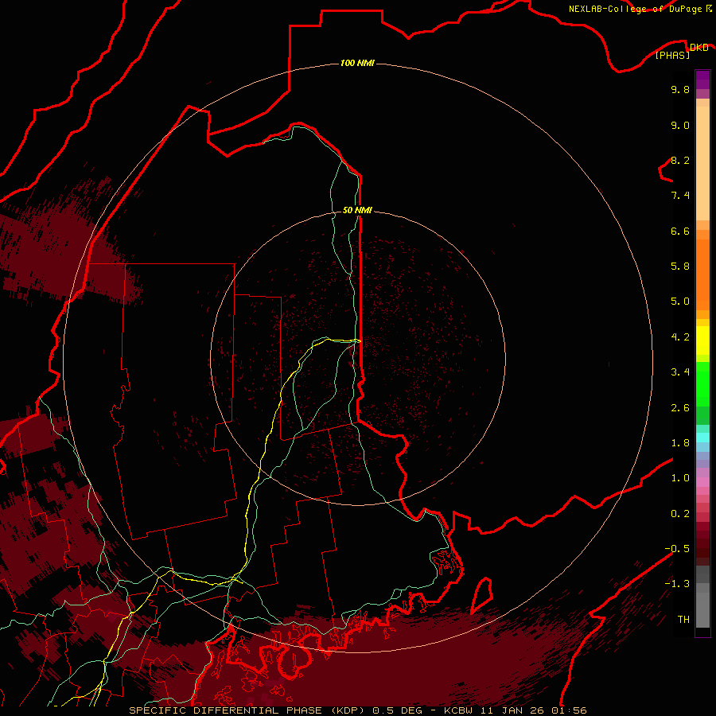716x716 pixels.
Task: Click the -1.3 color scale value
Action: 677,584
